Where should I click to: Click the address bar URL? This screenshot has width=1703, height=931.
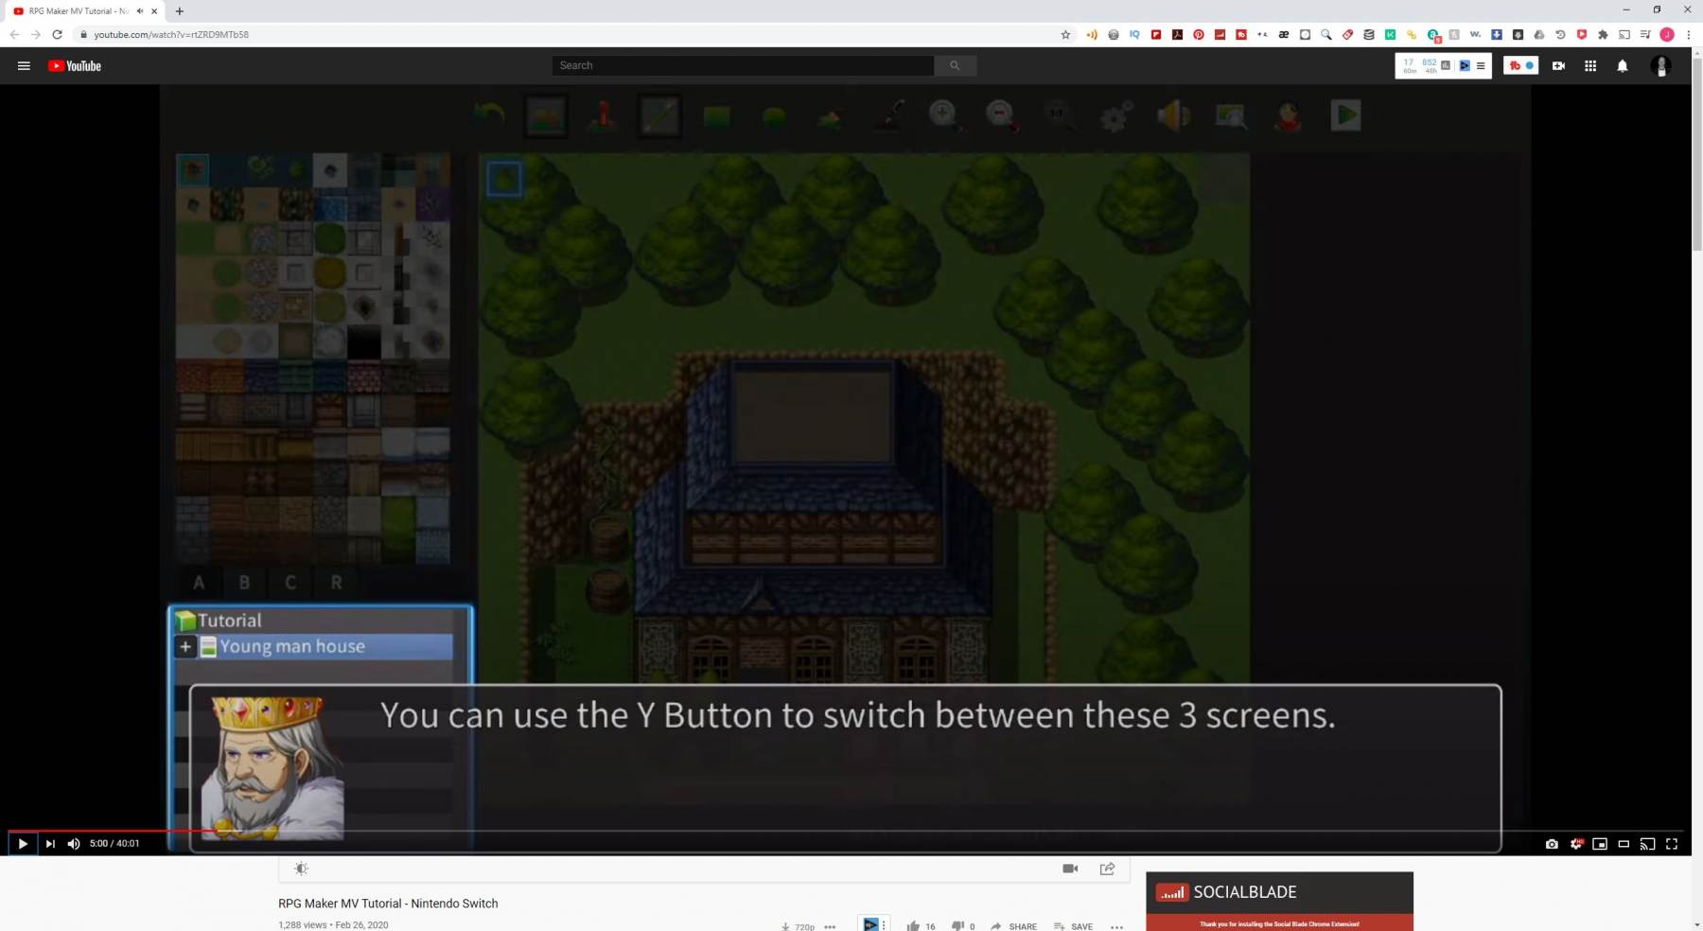171,35
